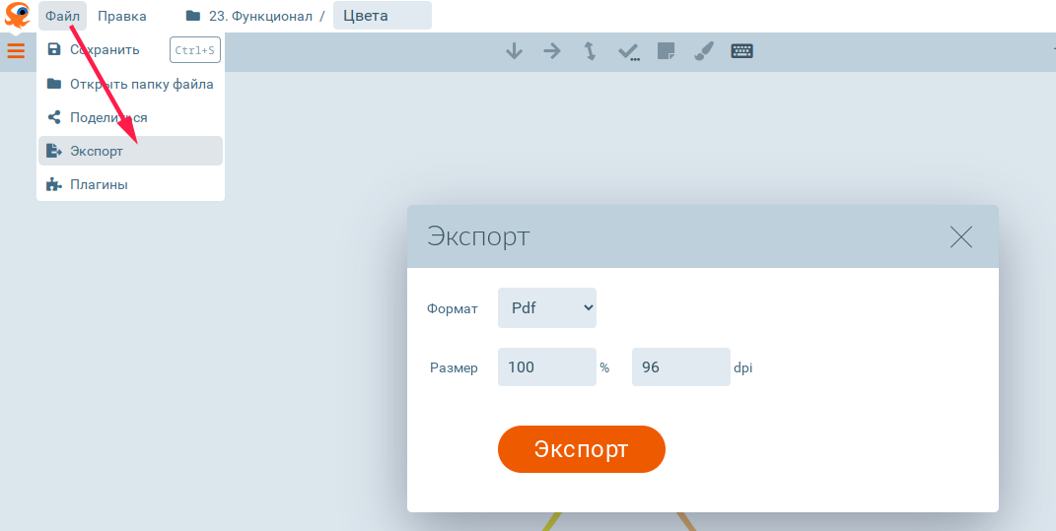This screenshot has height=531, width=1056.
Task: Click the size percent field 100
Action: [x=547, y=367]
